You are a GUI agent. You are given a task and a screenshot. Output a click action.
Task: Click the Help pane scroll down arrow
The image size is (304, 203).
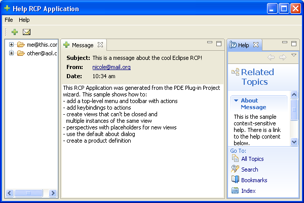click(294, 142)
